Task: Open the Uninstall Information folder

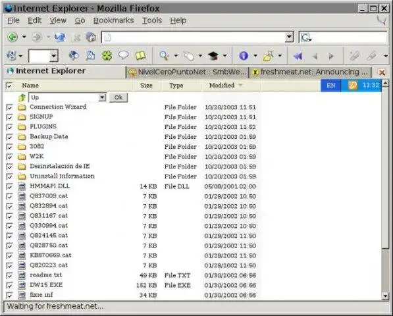Action: pos(62,176)
